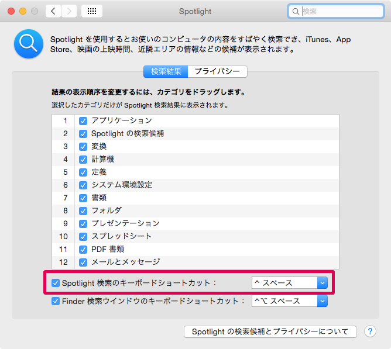Disable the 定義 category

[x=83, y=172]
